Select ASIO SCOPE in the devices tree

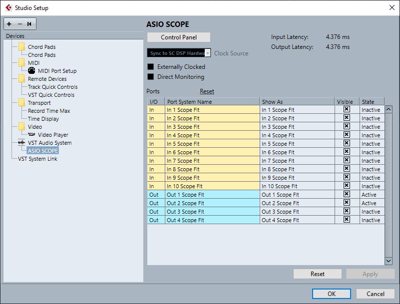pyautogui.click(x=43, y=151)
